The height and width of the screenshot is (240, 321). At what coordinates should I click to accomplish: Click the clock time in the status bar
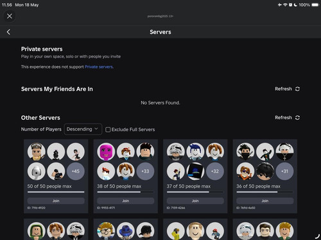(7, 4)
